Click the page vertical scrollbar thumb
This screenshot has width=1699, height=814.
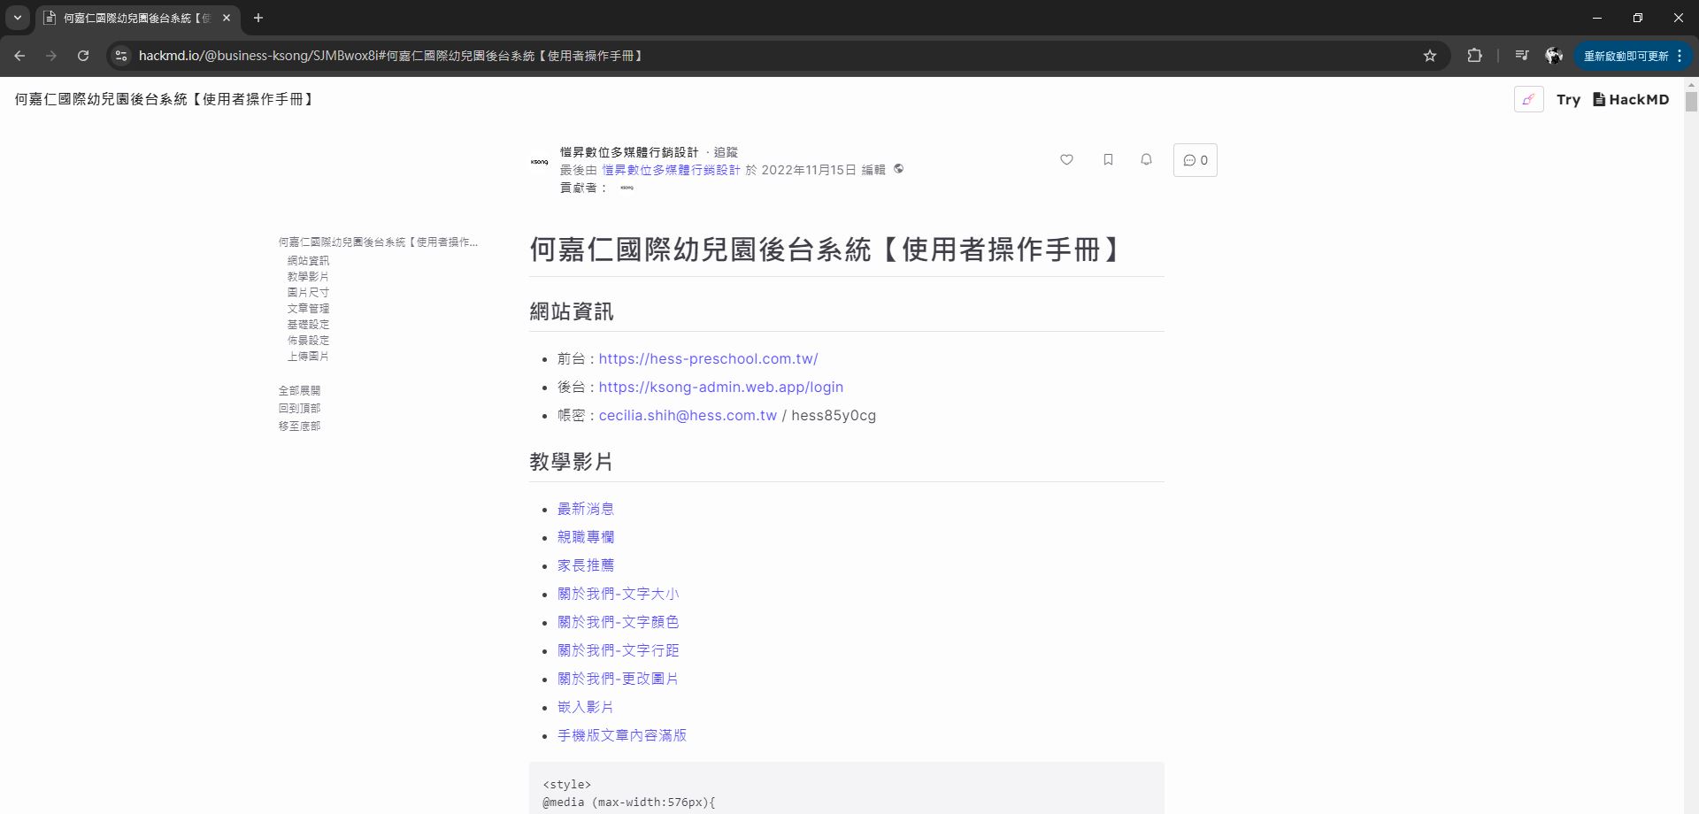click(1691, 102)
